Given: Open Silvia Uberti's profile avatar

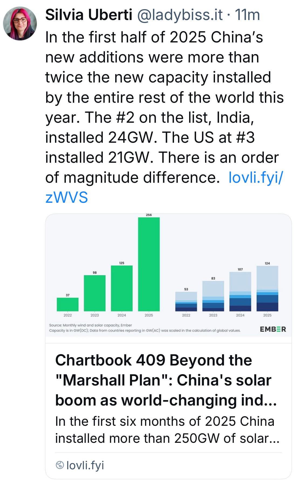Looking at the screenshot, I should pyautogui.click(x=20, y=24).
